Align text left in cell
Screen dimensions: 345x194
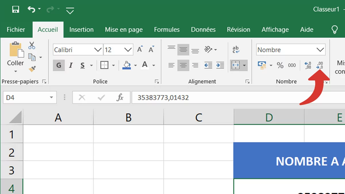[x=171, y=65]
